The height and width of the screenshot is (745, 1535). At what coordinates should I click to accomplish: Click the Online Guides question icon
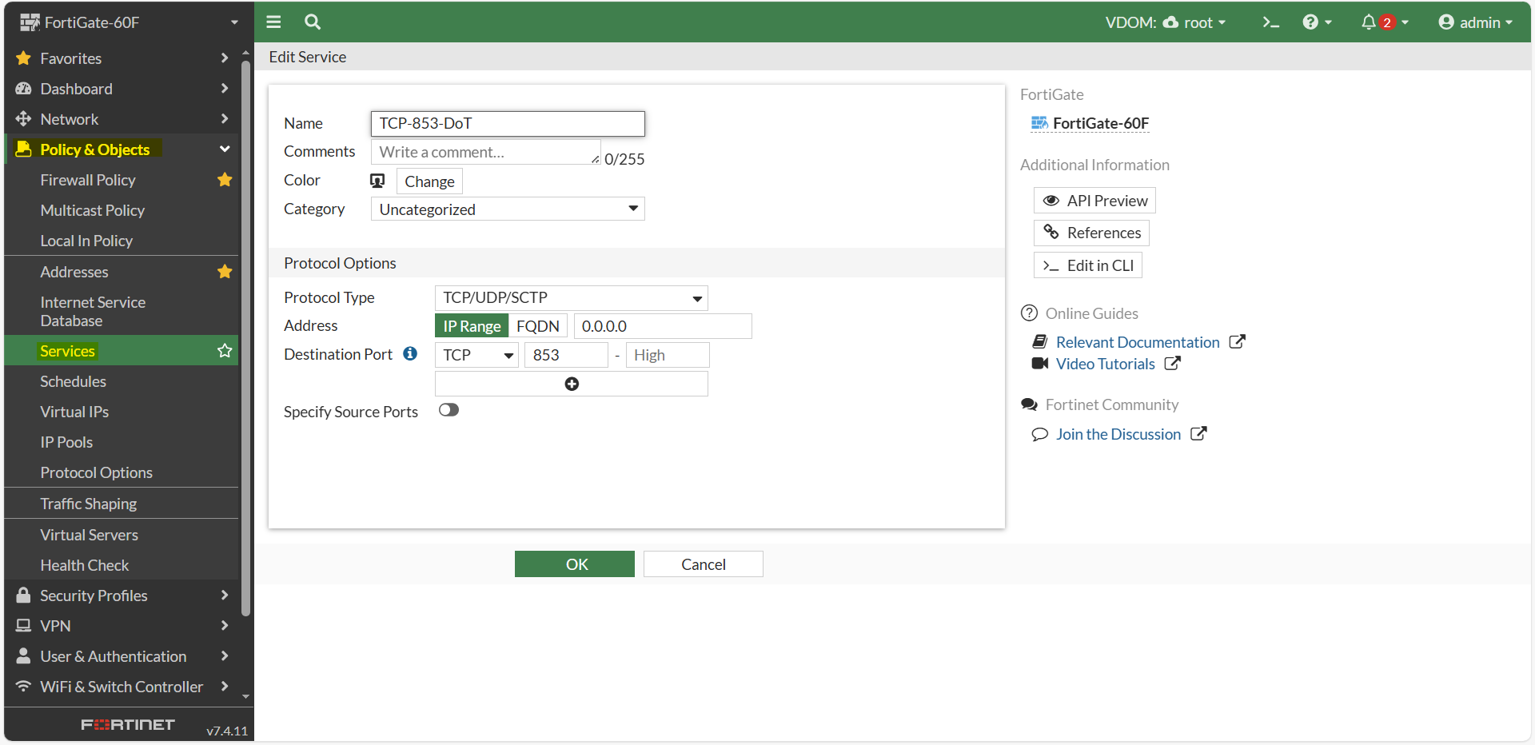[1029, 313]
